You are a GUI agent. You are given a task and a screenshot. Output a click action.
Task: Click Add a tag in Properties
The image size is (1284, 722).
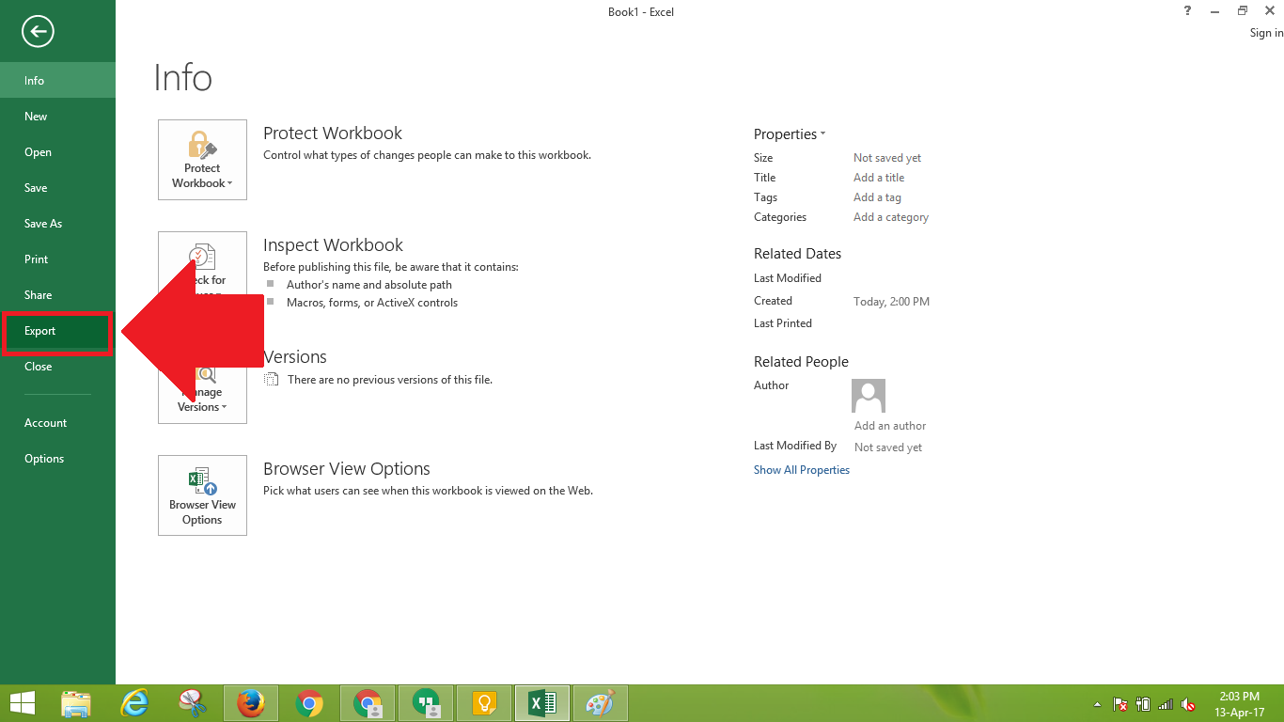[876, 196]
